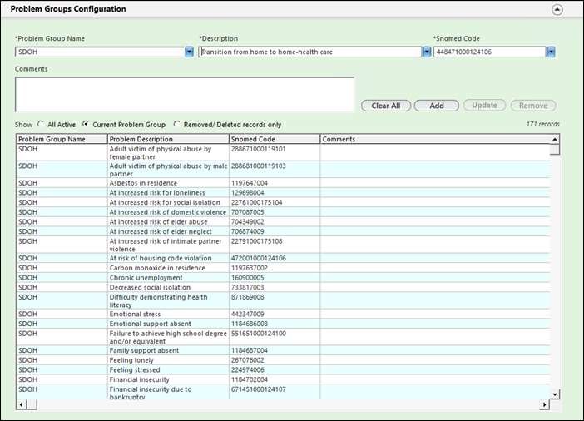Click Snomed code 442347009
The height and width of the screenshot is (421, 584).
click(x=247, y=314)
